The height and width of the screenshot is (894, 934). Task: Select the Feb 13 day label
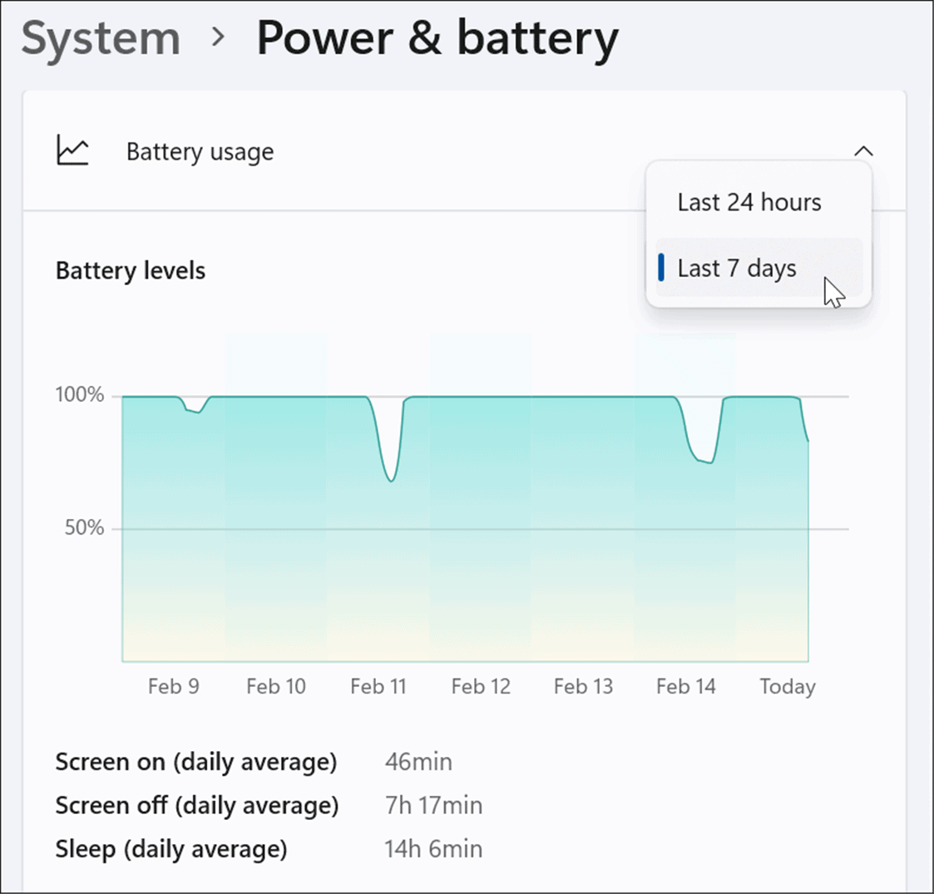click(583, 687)
